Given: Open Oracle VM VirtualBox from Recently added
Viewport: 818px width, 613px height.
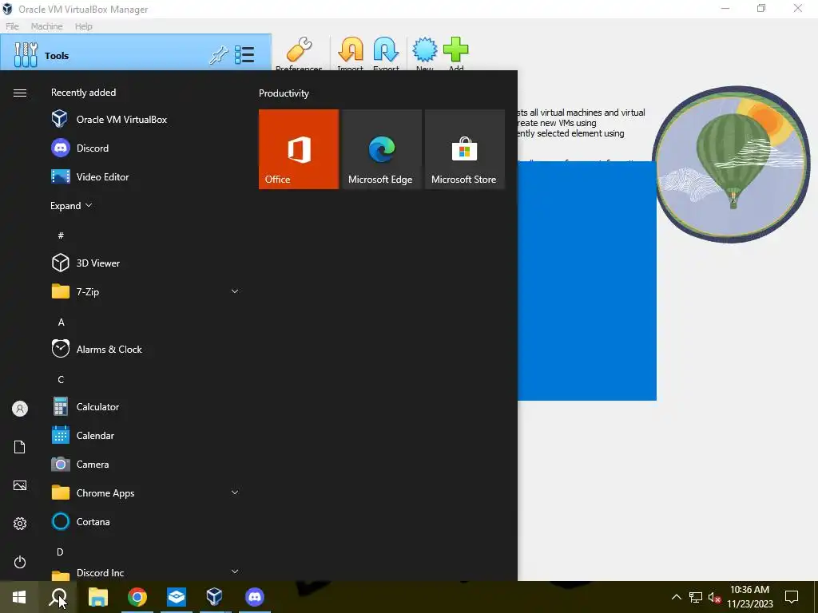Looking at the screenshot, I should (x=145, y=120).
